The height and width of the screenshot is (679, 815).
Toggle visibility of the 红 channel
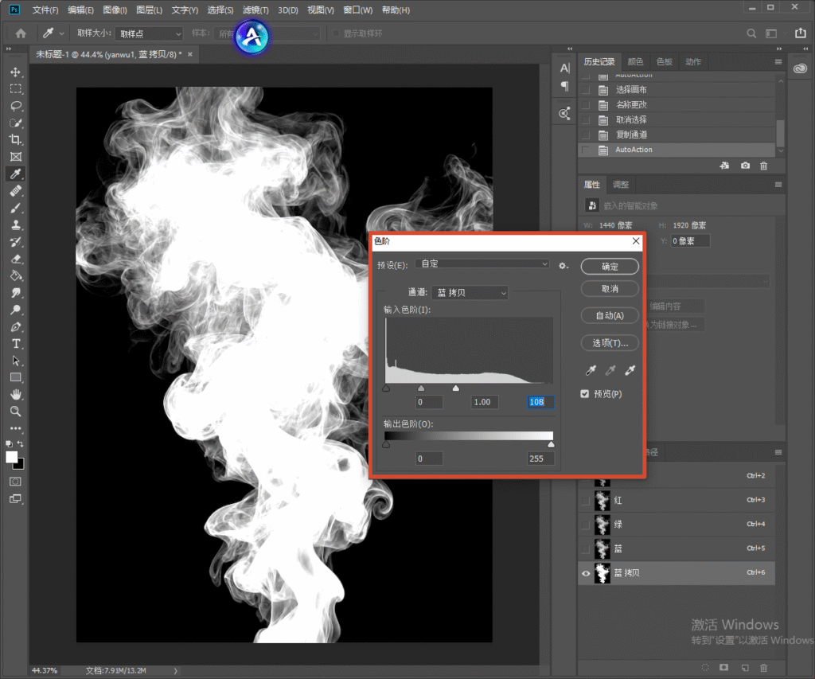pos(586,500)
